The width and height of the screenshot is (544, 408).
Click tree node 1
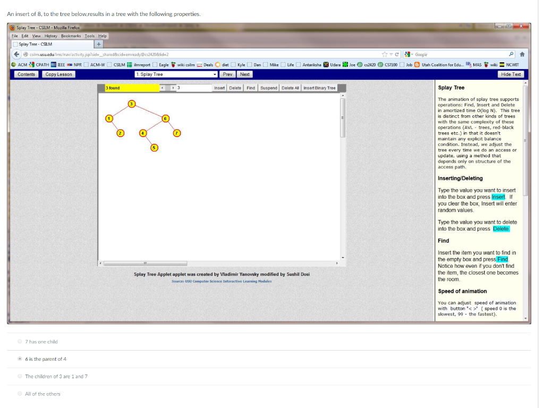tap(109, 118)
